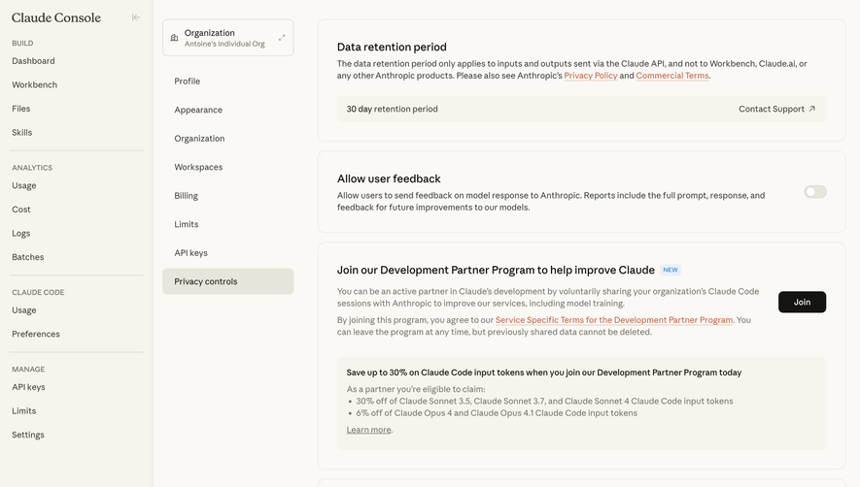Open API keys under Manage
Screen dimensions: 860x487
click(x=28, y=387)
